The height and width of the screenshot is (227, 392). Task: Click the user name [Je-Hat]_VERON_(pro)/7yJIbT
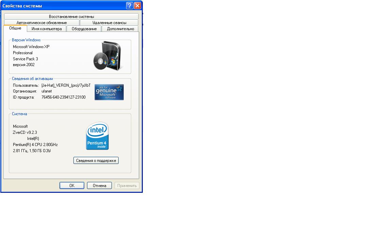(66, 85)
